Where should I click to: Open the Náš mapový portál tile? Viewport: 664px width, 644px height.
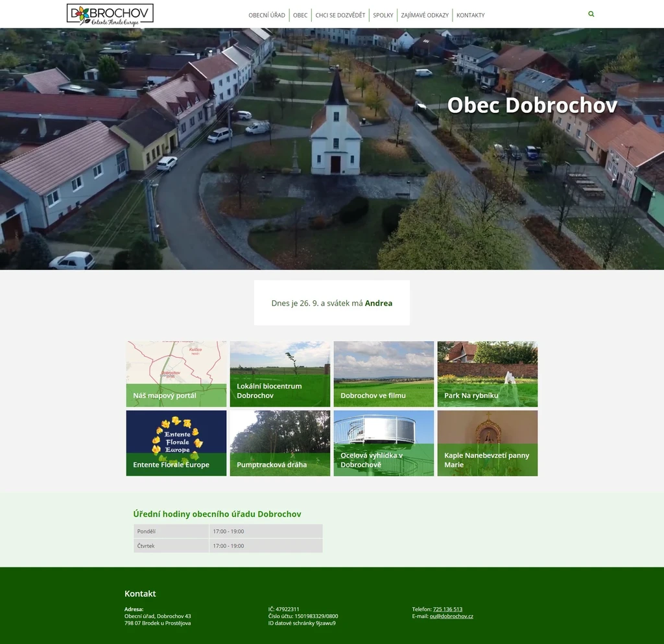(x=176, y=374)
